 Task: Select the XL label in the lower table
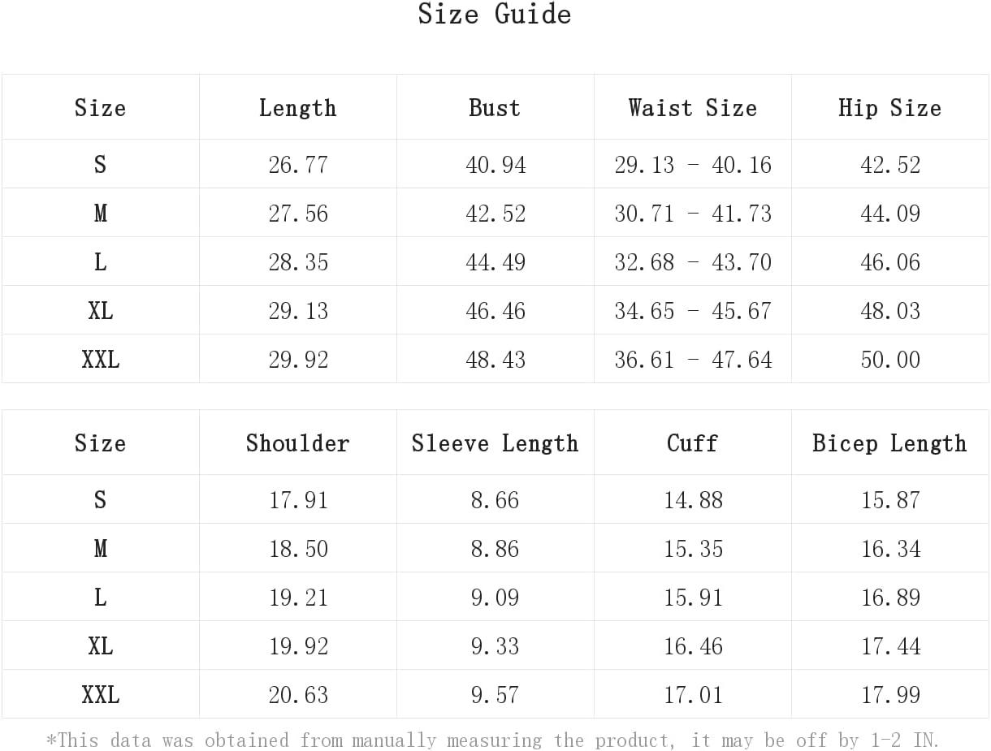(101, 646)
